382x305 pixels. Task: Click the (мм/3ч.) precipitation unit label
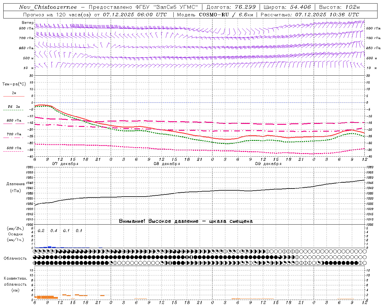click(x=16, y=228)
